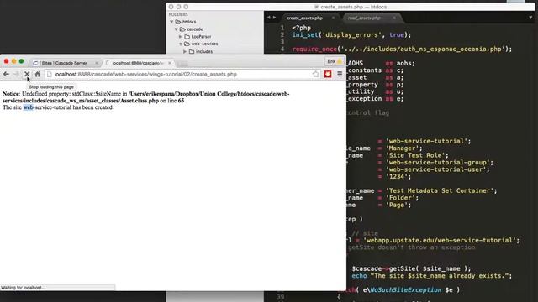This screenshot has width=538, height=302.
Task: Open a new browser tab
Action: 182,64
